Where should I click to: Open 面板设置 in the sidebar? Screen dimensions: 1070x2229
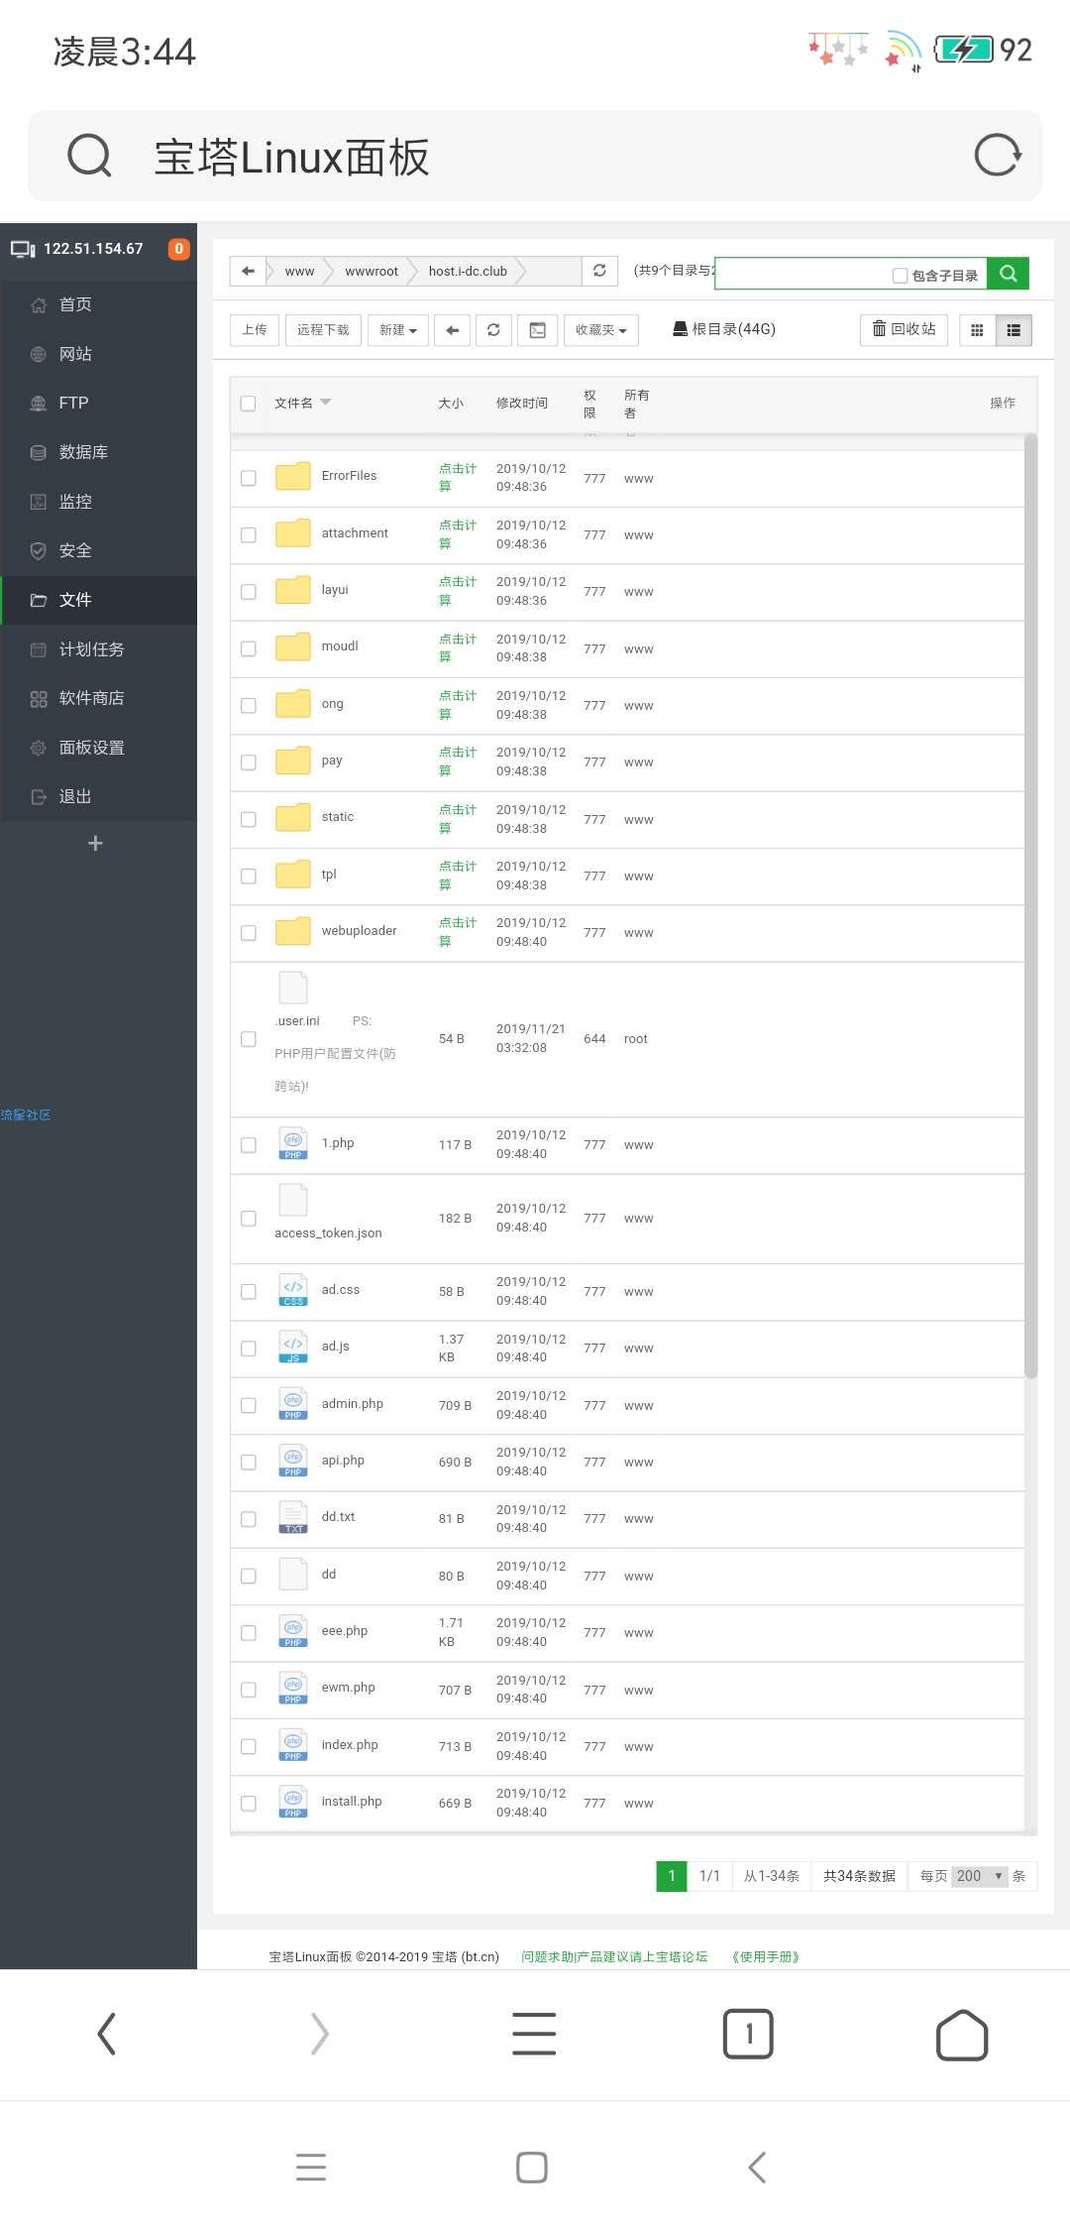tap(99, 748)
